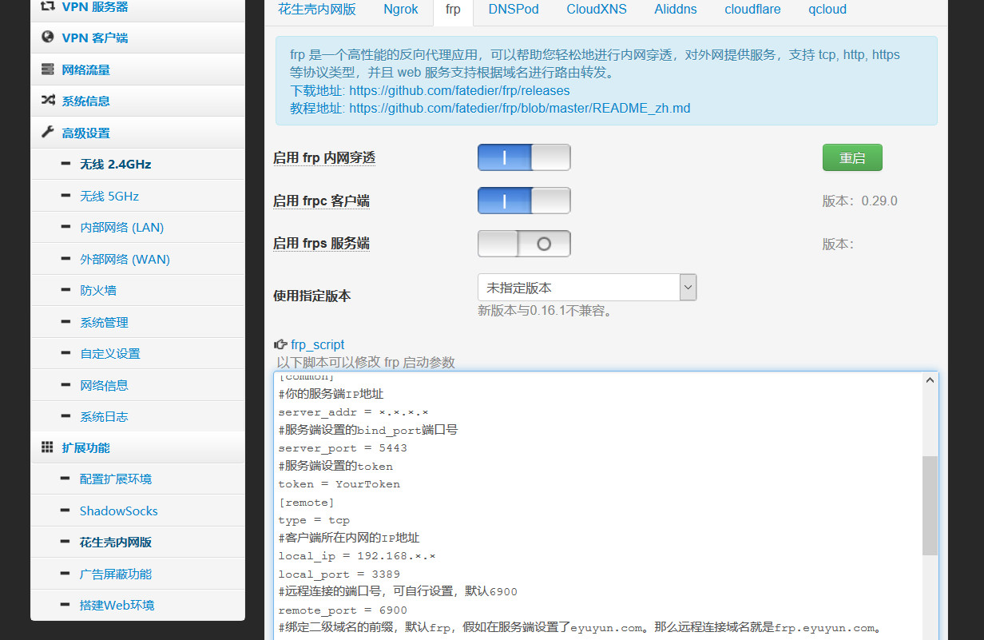Screen dimensions: 984x640
Task: Click the traffic bars icon beside 网络流量
Action: pos(47,69)
